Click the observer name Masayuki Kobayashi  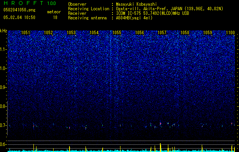click(136, 4)
